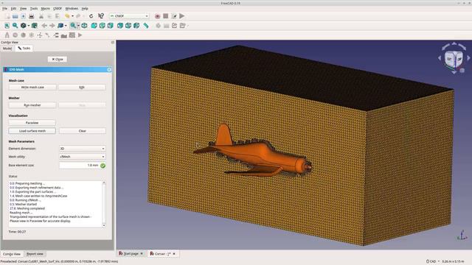The image size is (472, 265).
Task: Set Left view cube icon
Action: coord(136,26)
